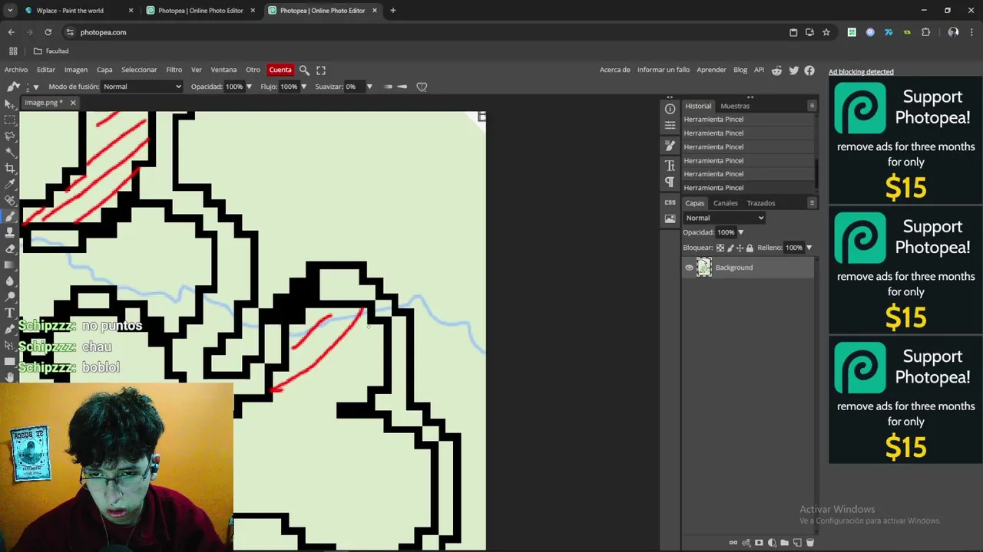This screenshot has height=552, width=983.
Task: Open the Suavizar dropdown arrow
Action: [x=369, y=87]
